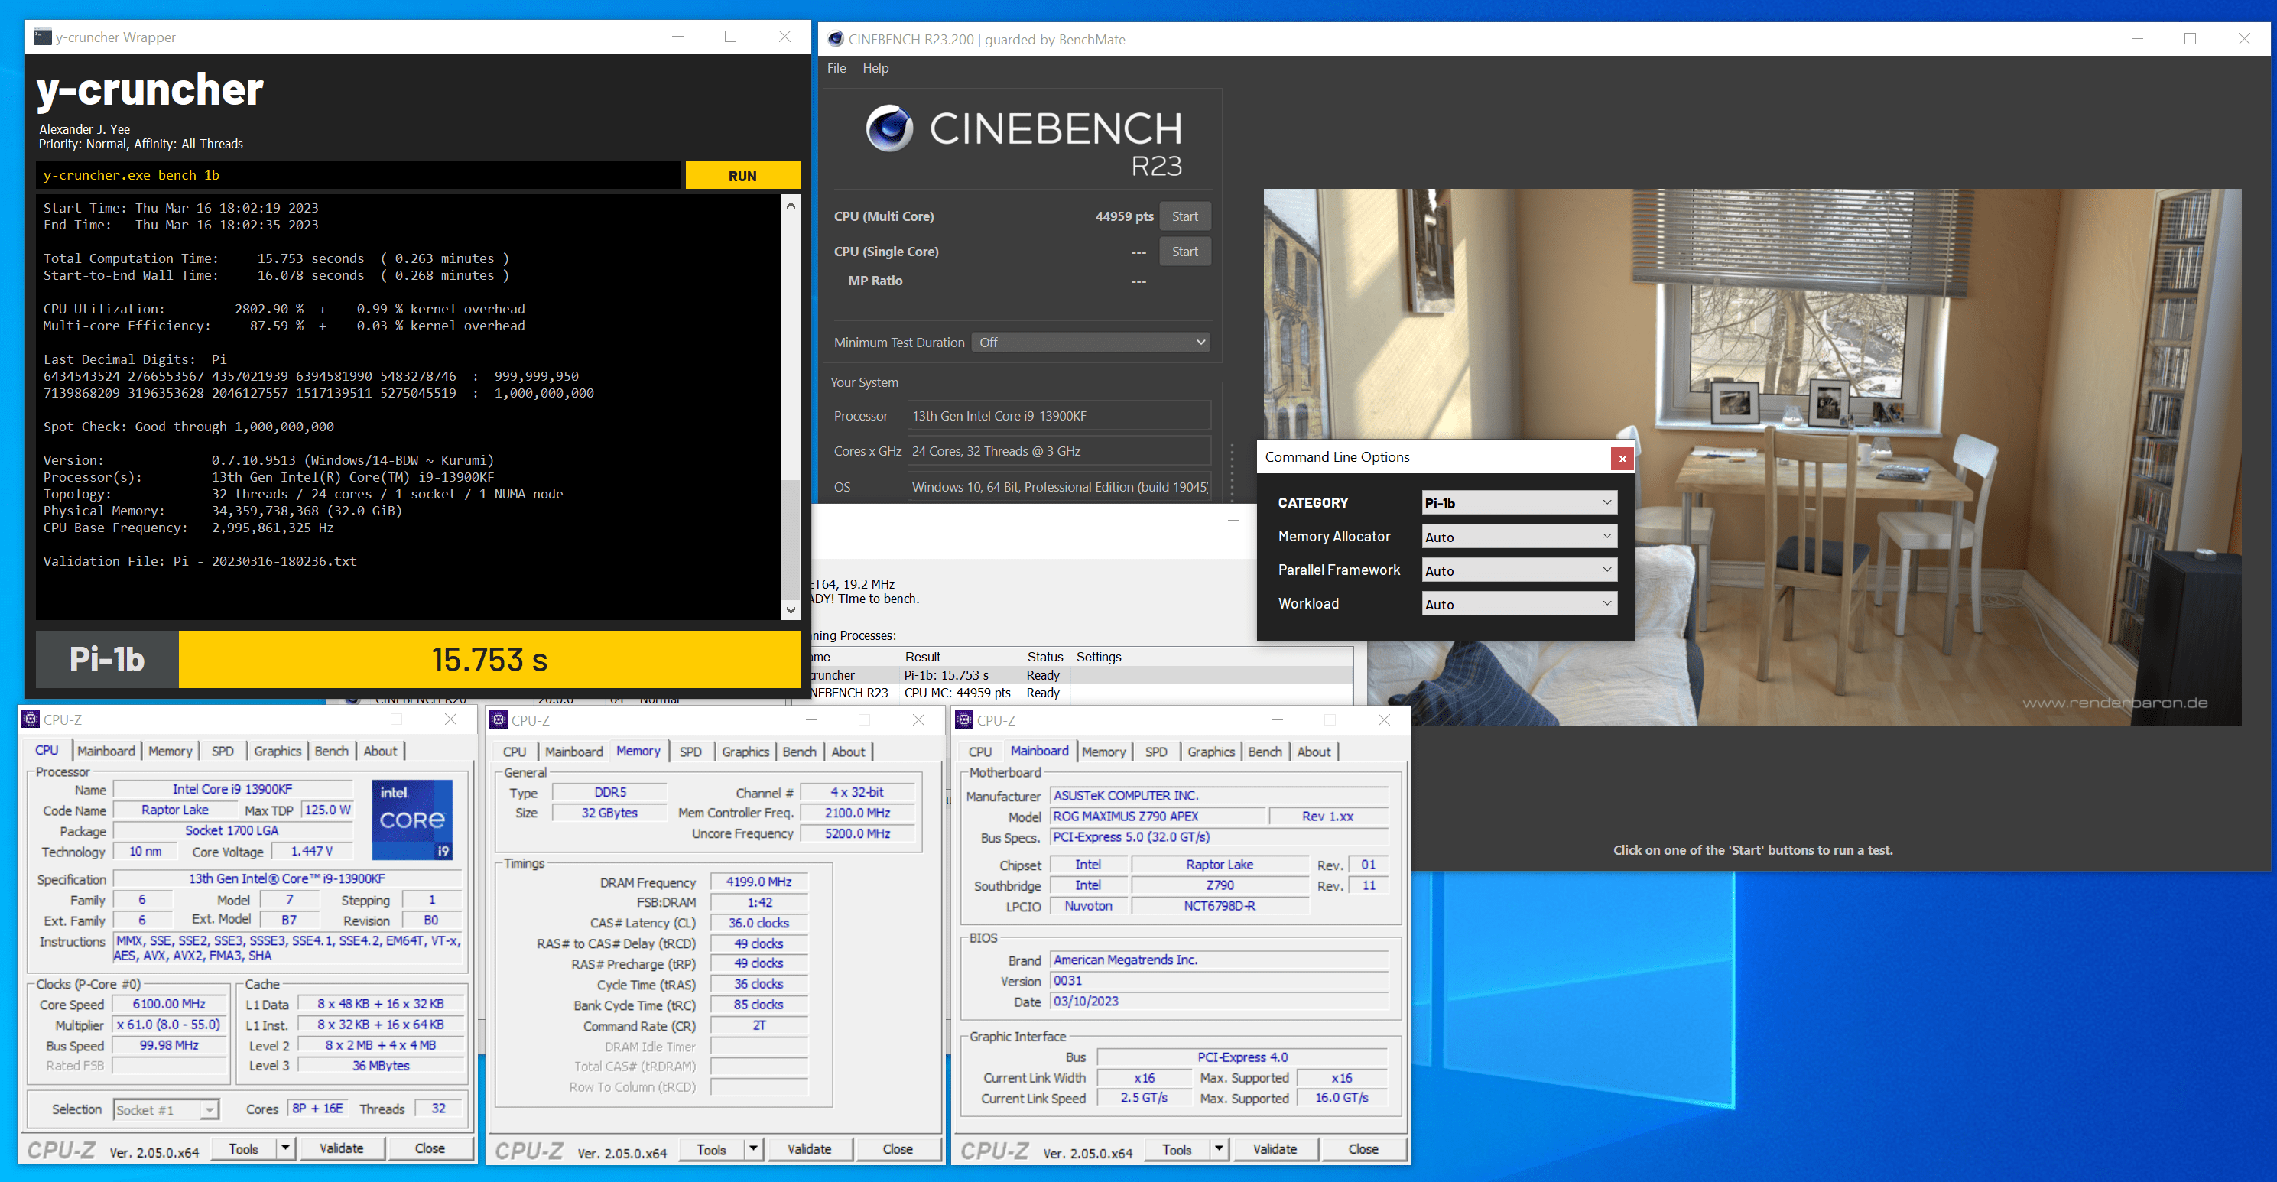Expand Tools arrow in CPU-Z Memory window
The image size is (2277, 1182).
click(753, 1148)
